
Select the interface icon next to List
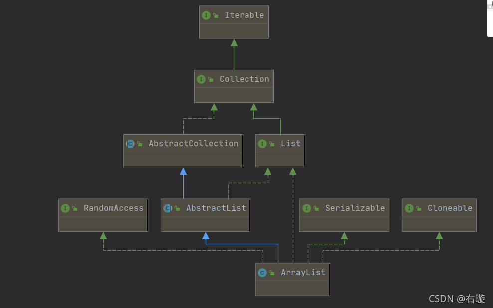click(263, 143)
